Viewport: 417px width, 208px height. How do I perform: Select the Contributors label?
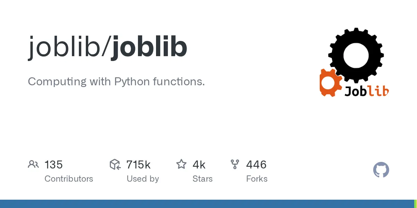pyautogui.click(x=69, y=179)
